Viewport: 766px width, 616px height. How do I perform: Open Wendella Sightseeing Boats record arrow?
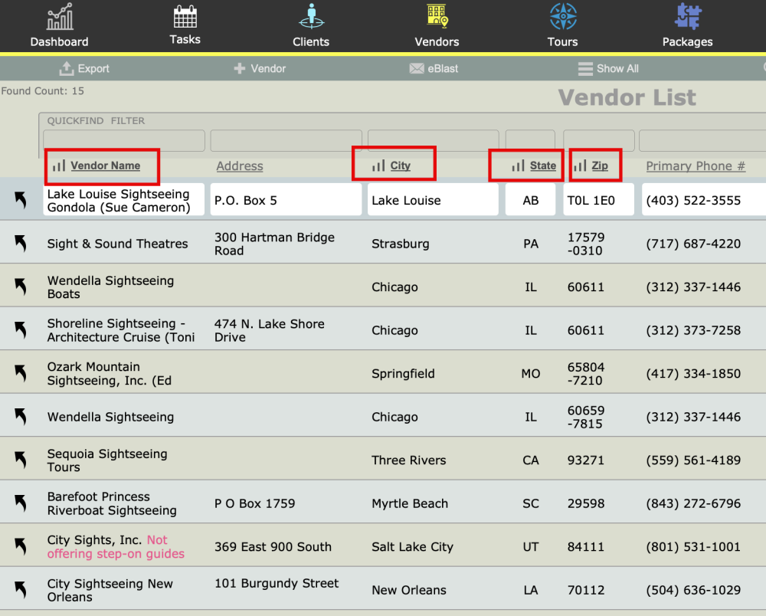21,287
